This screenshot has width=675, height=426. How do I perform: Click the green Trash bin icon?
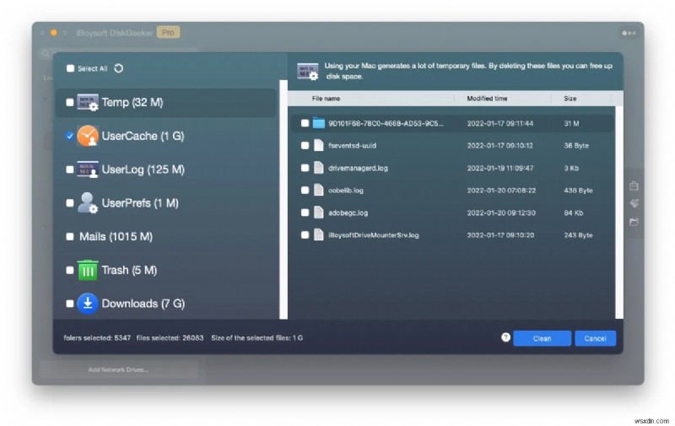tap(88, 270)
